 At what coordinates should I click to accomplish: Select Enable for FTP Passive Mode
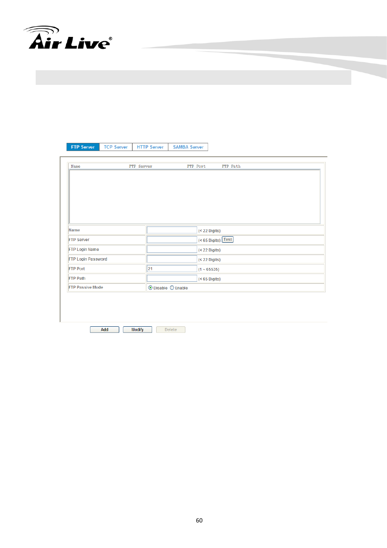click(172, 288)
